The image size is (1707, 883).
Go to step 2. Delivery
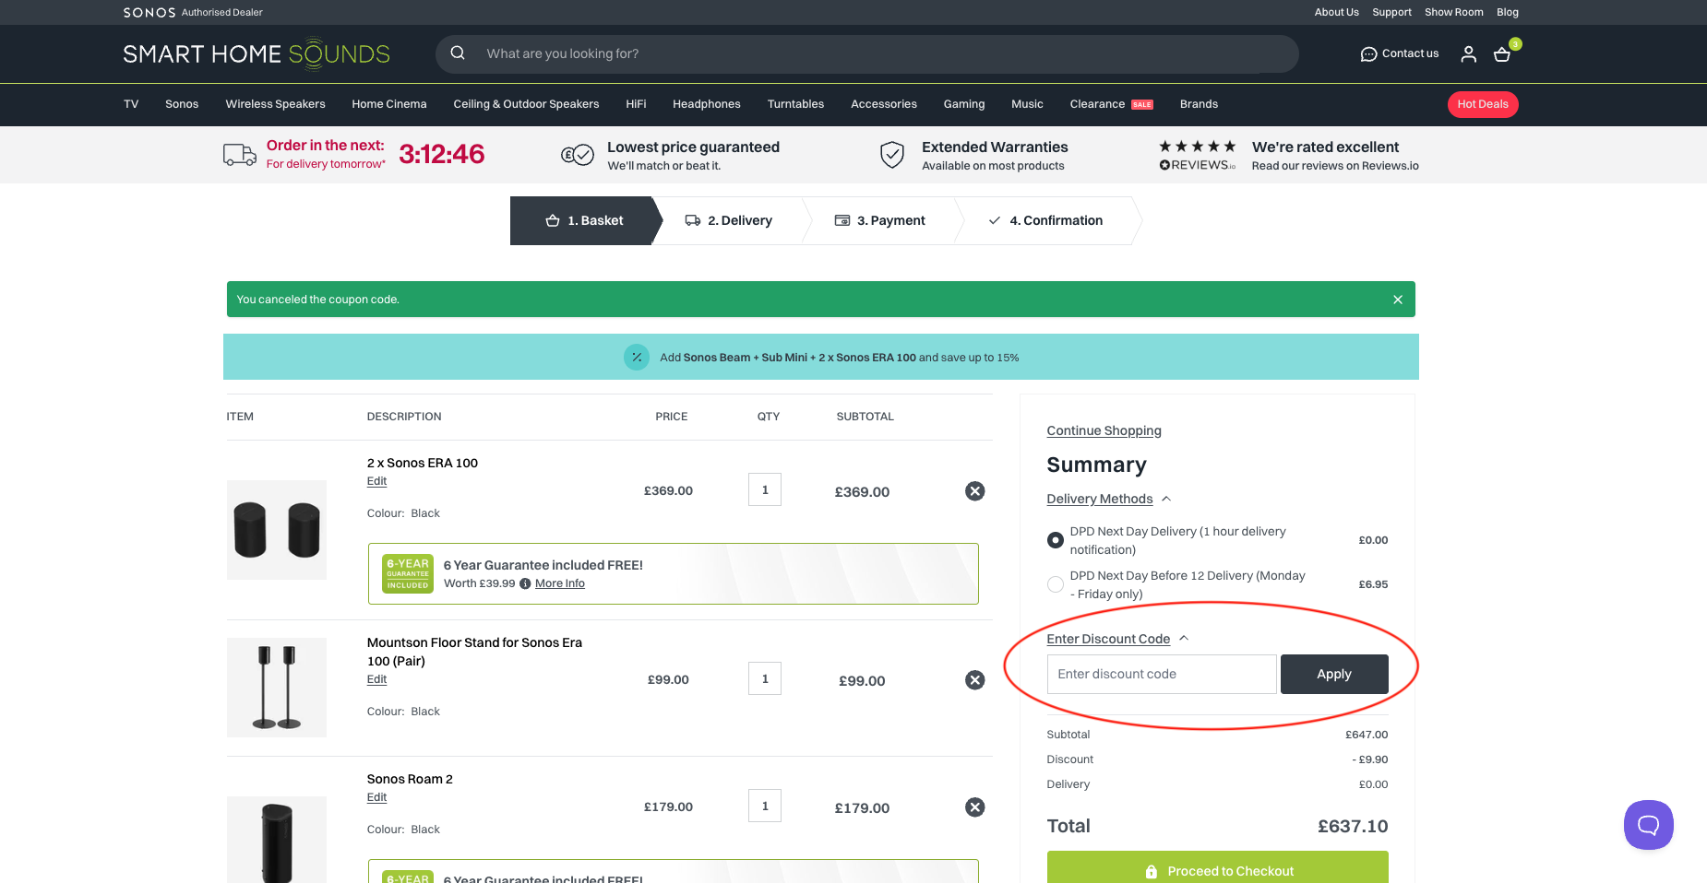(x=729, y=220)
